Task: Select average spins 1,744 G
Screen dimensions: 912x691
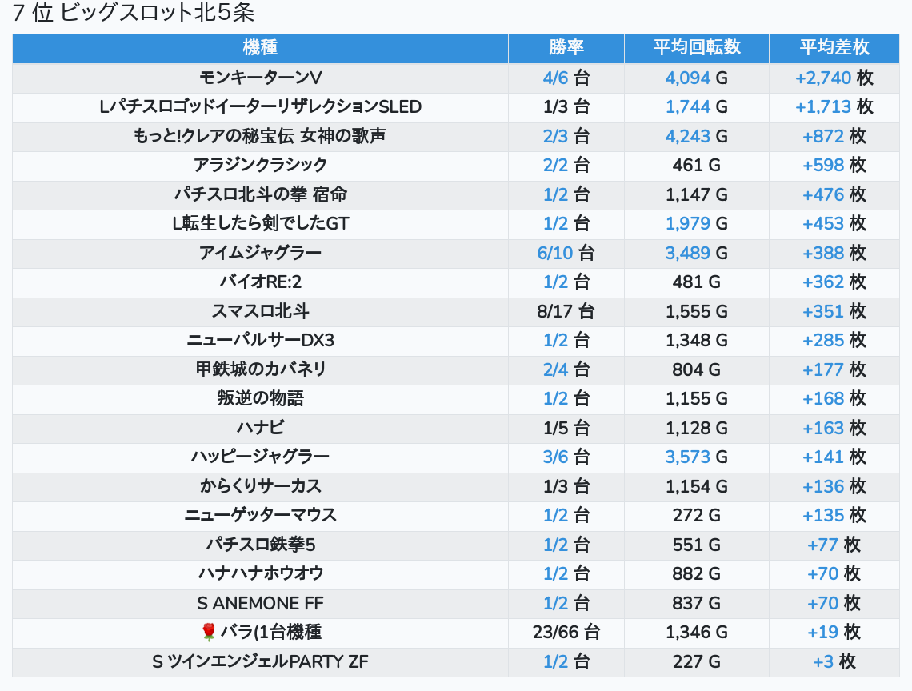Action: [696, 107]
